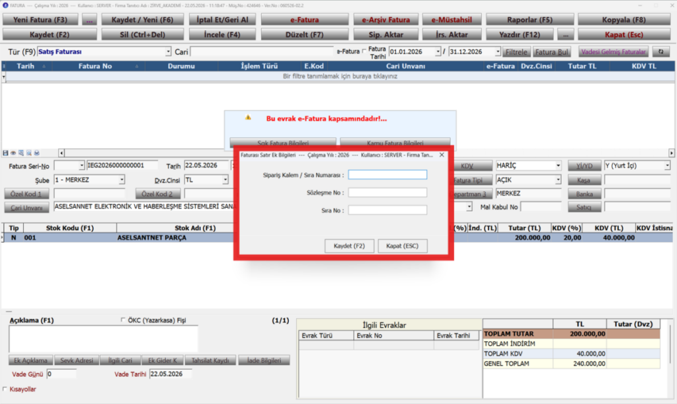Click the e-Arşiv Fatura button
The height and width of the screenshot is (404, 677).
[385, 20]
